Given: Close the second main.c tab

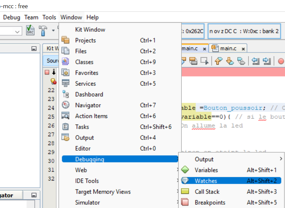Looking at the screenshot, I should 243,49.
